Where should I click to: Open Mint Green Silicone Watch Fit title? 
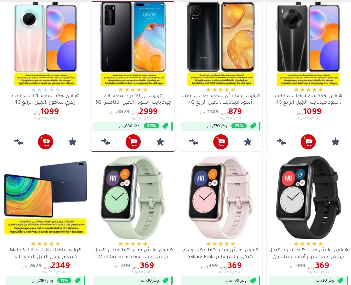[x=133, y=253]
